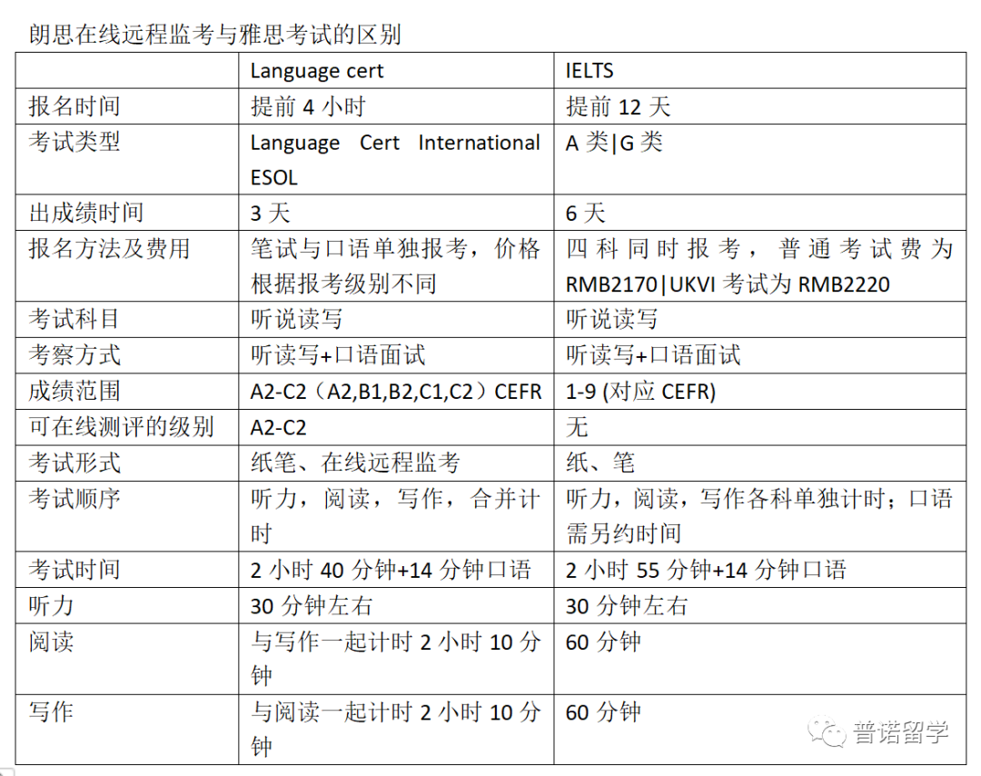Click the row label 可在线测评的级别

point(122,427)
